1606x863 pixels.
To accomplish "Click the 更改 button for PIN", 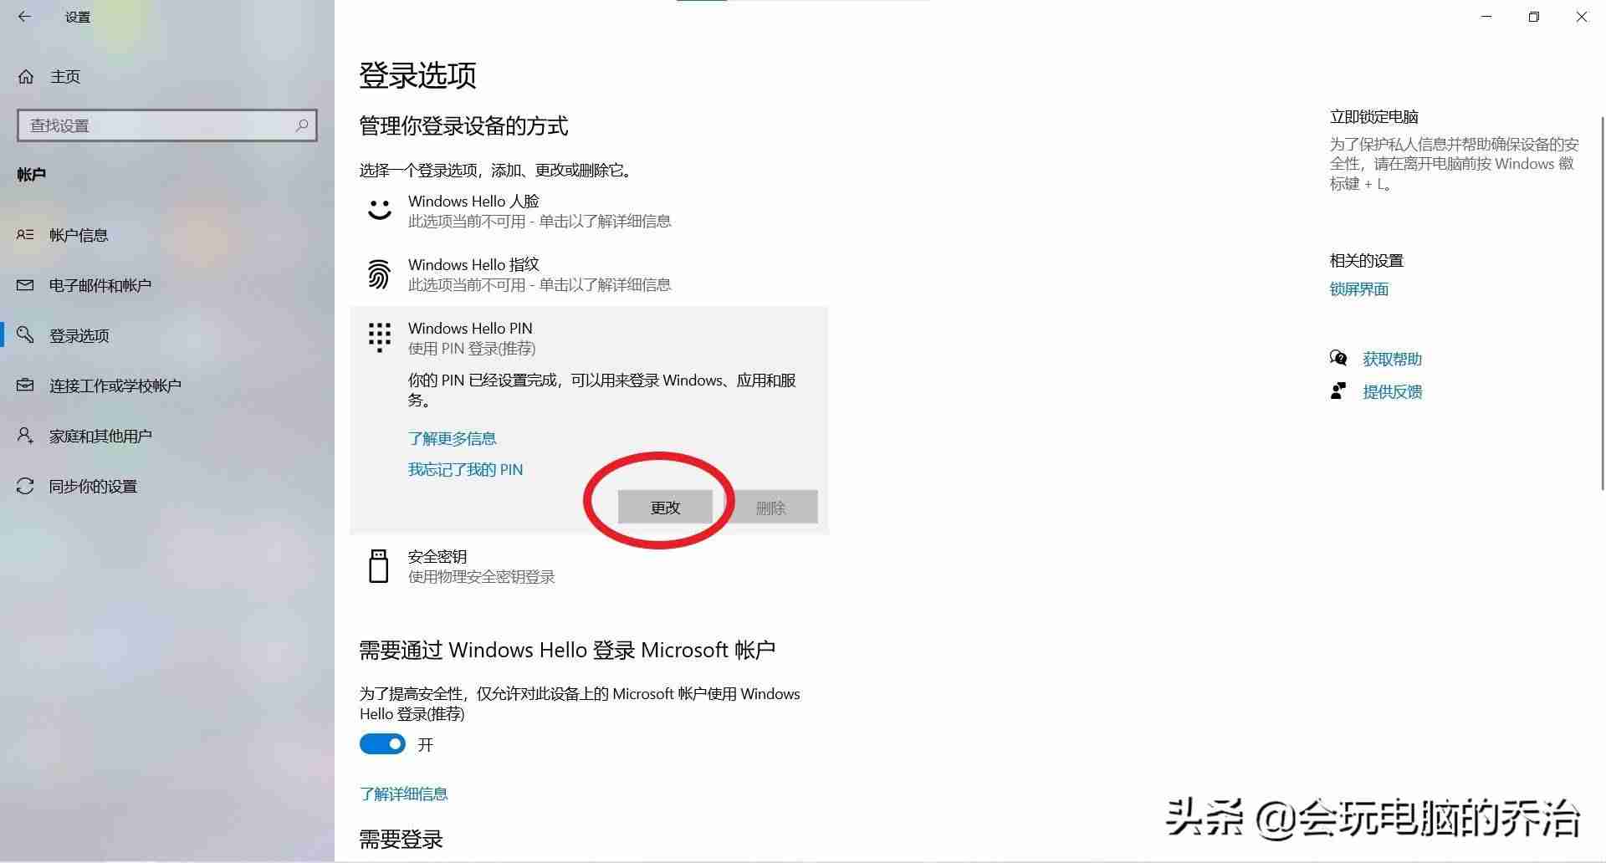I will (665, 507).
